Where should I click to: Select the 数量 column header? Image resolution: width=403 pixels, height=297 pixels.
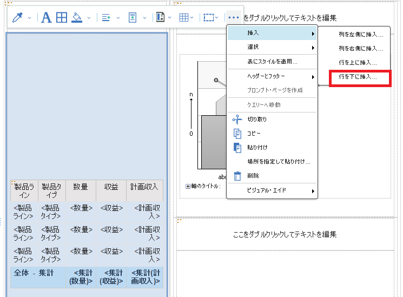coord(81,190)
